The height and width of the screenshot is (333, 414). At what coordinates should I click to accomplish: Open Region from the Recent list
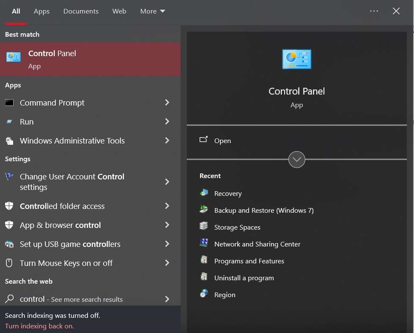225,295
